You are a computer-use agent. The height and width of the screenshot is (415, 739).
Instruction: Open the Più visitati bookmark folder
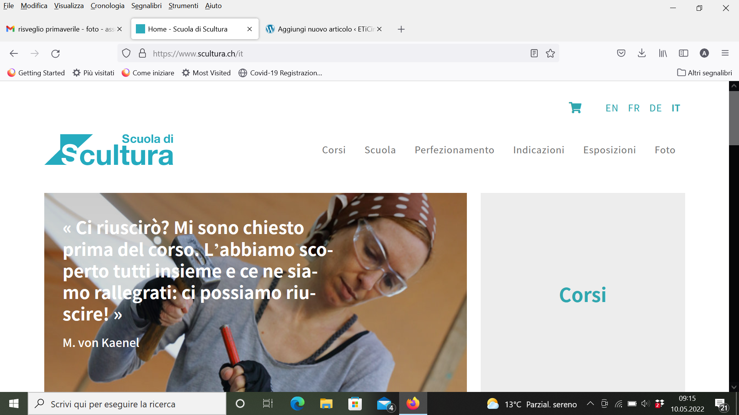pos(94,73)
